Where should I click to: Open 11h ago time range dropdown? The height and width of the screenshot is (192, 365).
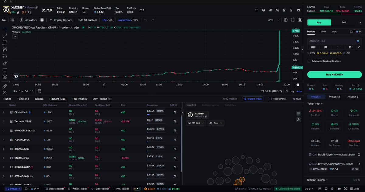click(x=196, y=123)
